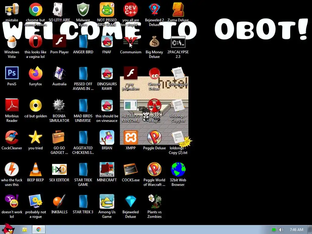Image resolution: width=312 pixels, height=234 pixels.
Task: Open Zuma Deluxe icon
Action: tap(178, 9)
